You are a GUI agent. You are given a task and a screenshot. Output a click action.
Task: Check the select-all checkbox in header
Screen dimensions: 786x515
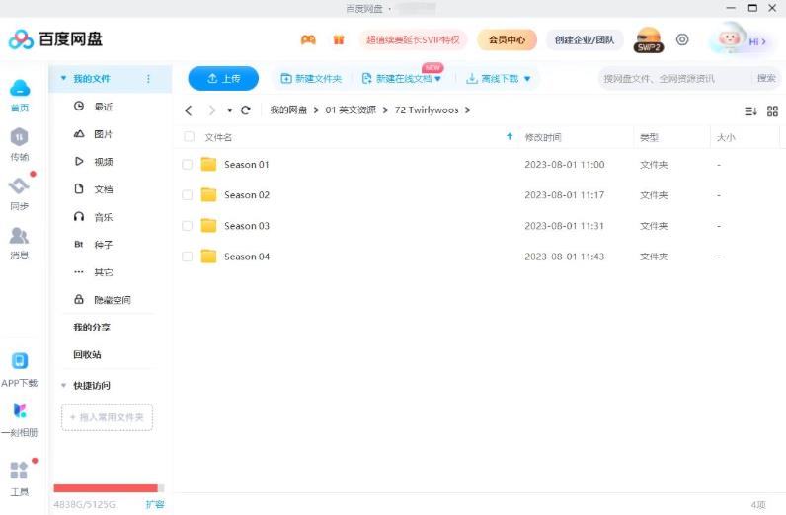point(189,136)
